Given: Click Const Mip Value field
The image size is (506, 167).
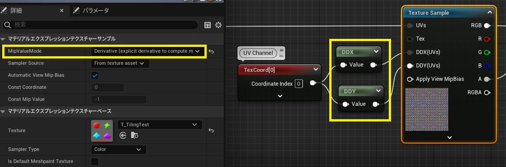Looking at the screenshot, I should [x=119, y=100].
